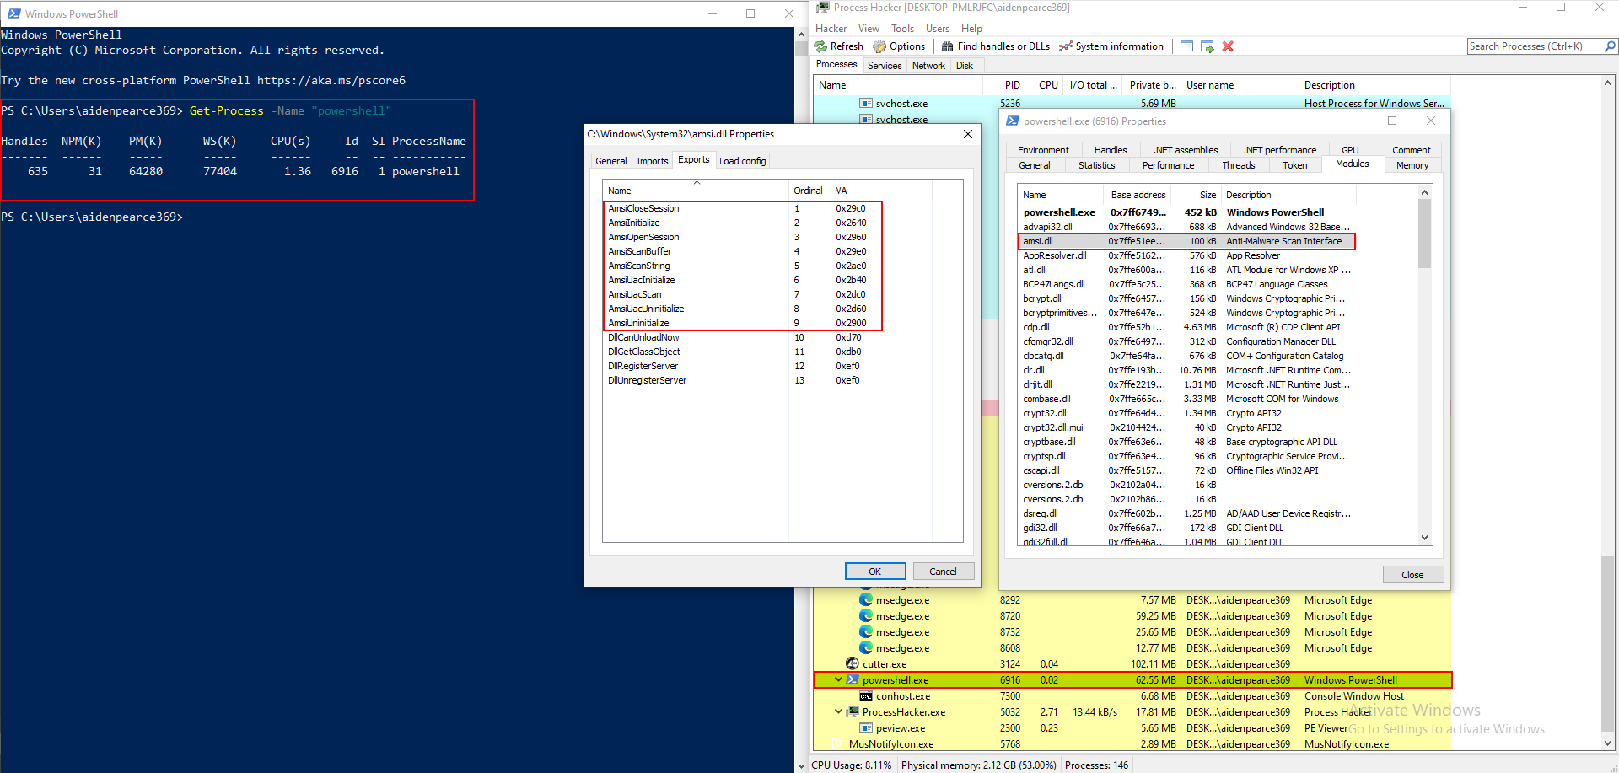Open the Handles tab in powershell.exe Properties
Screen dimensions: 1619x773
[x=1111, y=150]
